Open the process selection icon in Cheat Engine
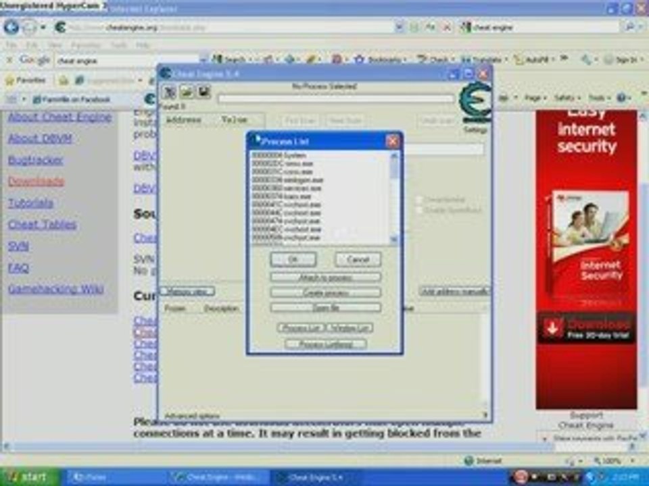 pyautogui.click(x=169, y=92)
